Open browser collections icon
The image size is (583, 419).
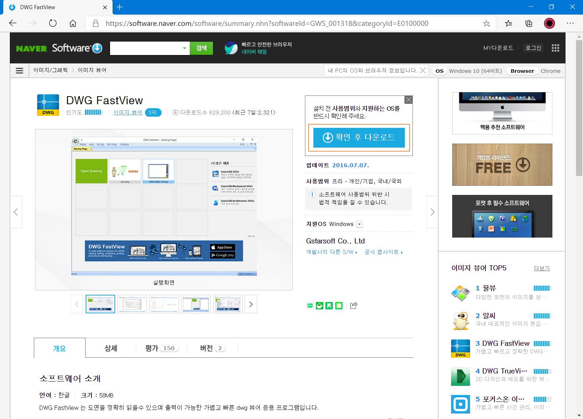tap(529, 23)
